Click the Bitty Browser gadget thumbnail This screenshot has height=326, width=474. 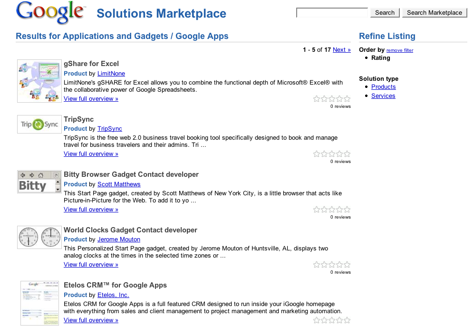[39, 182]
